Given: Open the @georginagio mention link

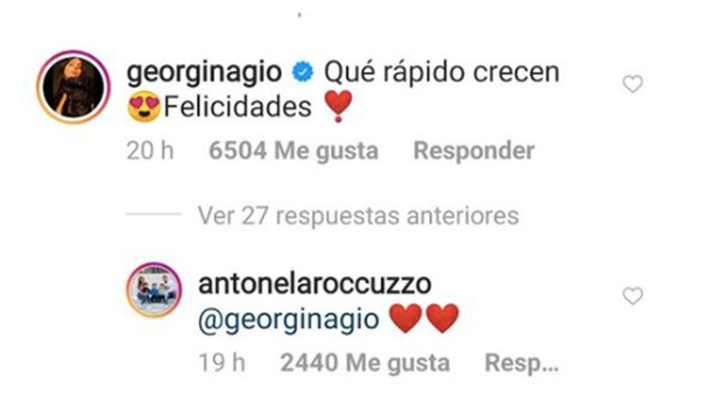Looking at the screenshot, I should pyautogui.click(x=289, y=321).
